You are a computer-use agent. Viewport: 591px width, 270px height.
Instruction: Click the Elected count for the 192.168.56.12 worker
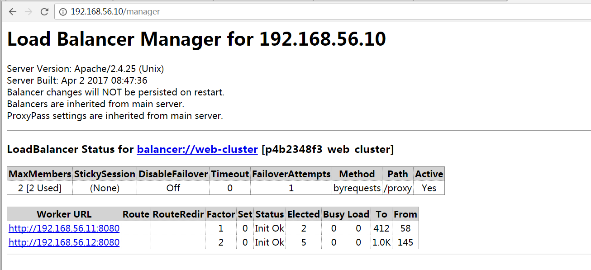(303, 242)
